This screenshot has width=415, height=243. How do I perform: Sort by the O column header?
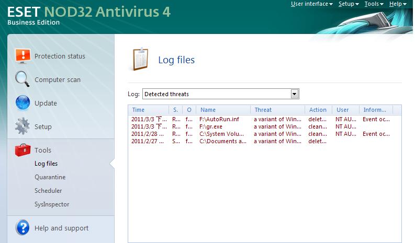click(189, 110)
